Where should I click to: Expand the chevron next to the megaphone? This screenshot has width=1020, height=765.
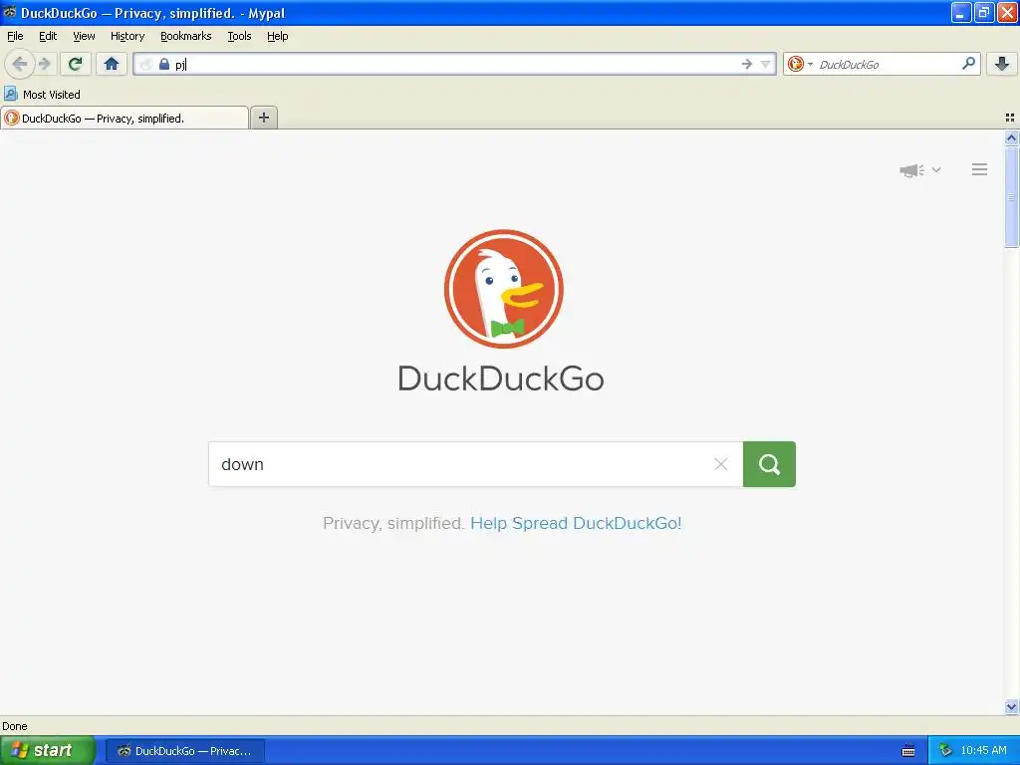[936, 169]
